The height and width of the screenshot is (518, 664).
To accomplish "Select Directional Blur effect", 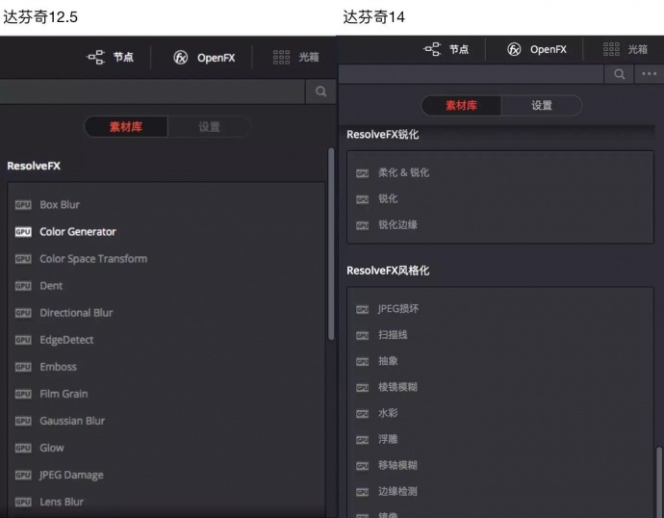I will click(x=76, y=313).
